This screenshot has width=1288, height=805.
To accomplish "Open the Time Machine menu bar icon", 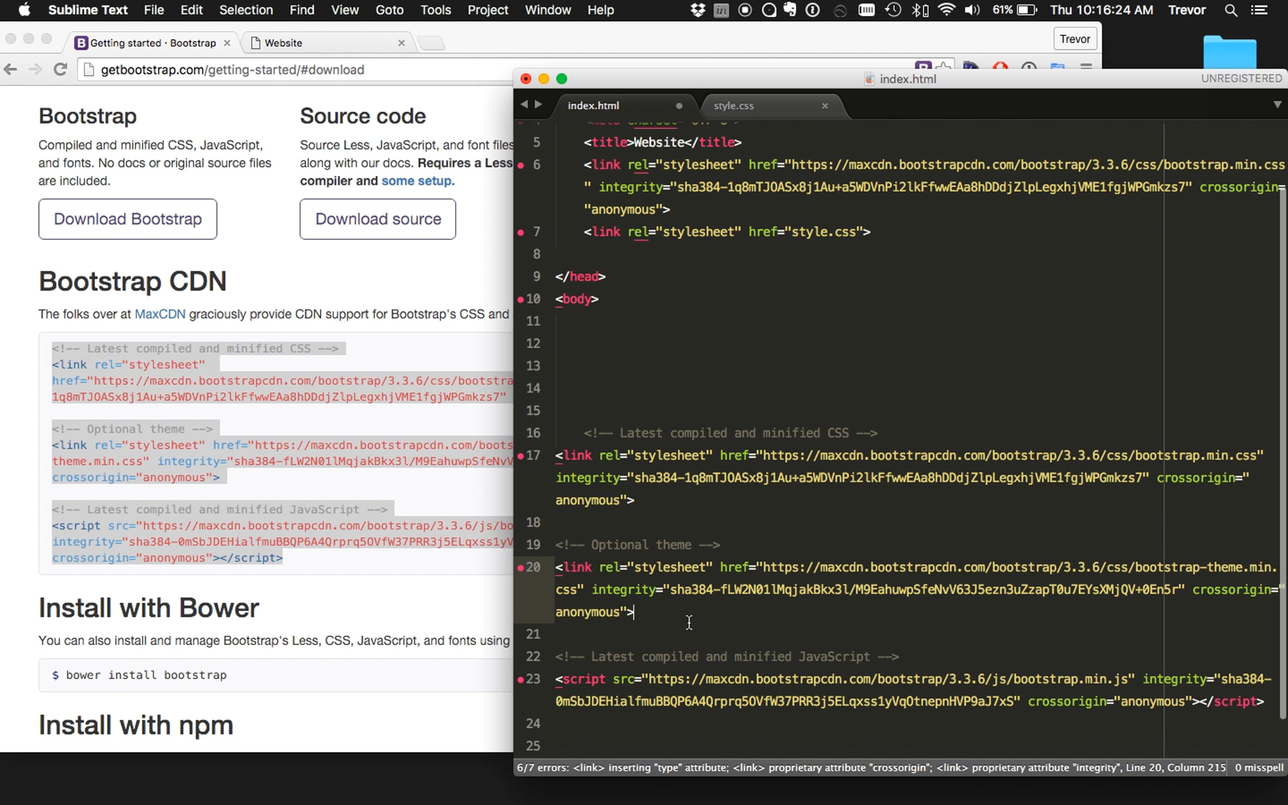I will (x=893, y=10).
